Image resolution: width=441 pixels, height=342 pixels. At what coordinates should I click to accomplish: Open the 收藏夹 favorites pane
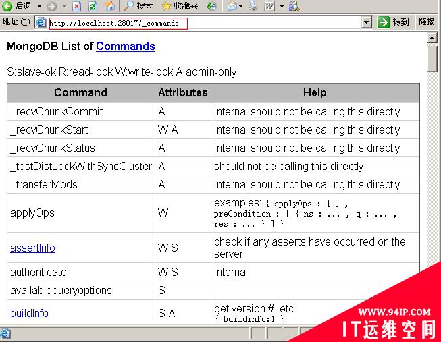tap(180, 6)
